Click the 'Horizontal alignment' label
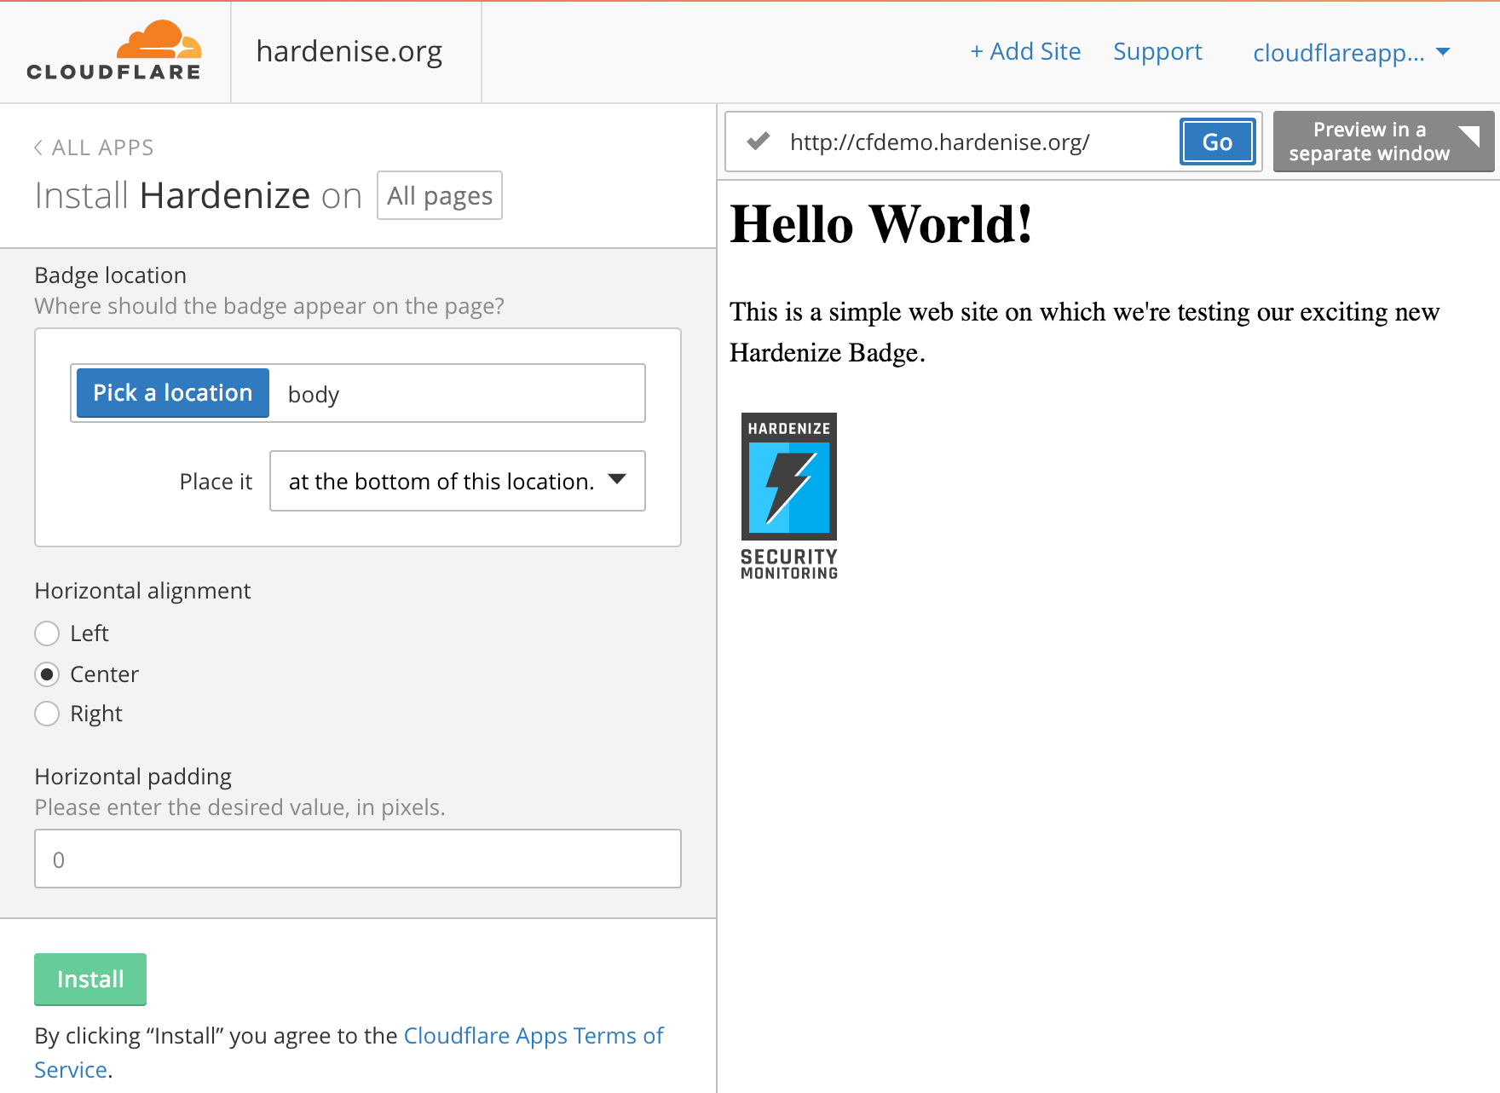Viewport: 1500px width, 1093px height. click(142, 591)
